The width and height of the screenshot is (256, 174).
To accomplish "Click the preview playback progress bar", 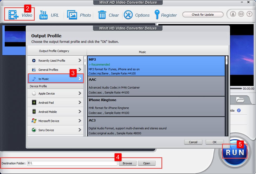I will tap(236, 89).
